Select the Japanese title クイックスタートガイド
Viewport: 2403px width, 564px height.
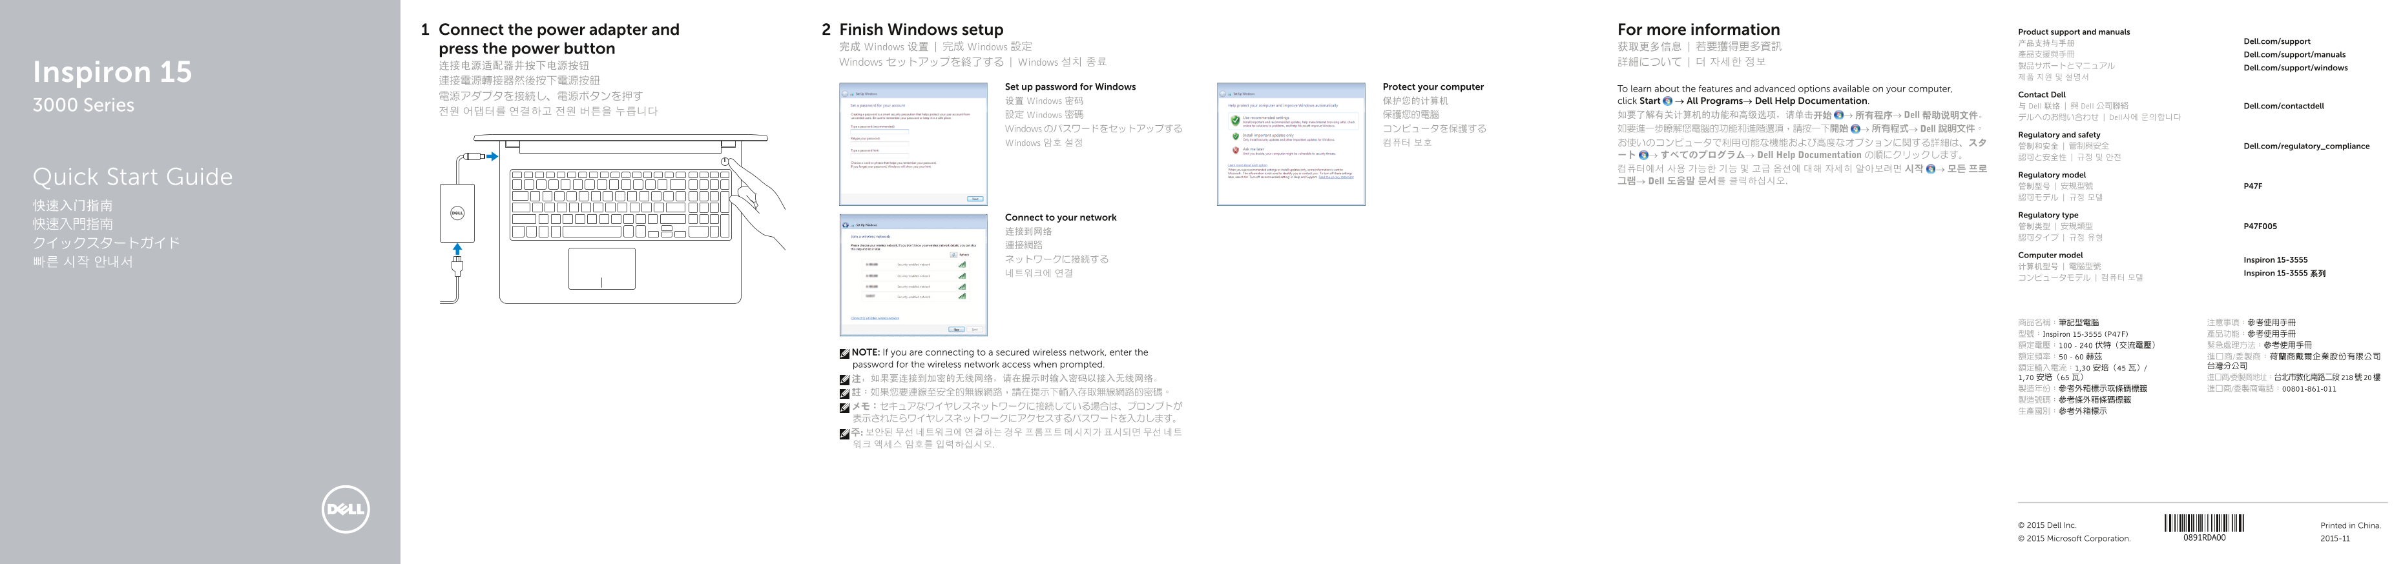click(x=107, y=243)
